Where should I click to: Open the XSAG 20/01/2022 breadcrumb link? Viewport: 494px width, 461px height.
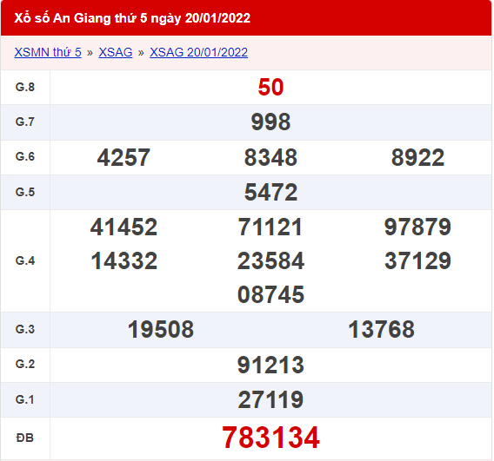[x=198, y=52]
